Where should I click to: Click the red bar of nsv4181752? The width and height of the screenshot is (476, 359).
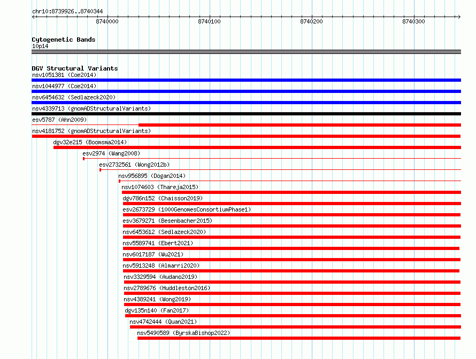(x=246, y=136)
